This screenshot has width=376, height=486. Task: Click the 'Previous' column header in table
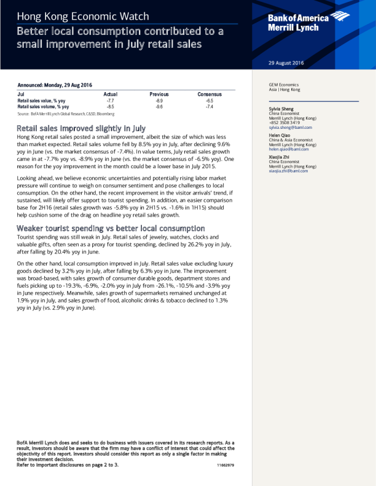tap(159, 94)
